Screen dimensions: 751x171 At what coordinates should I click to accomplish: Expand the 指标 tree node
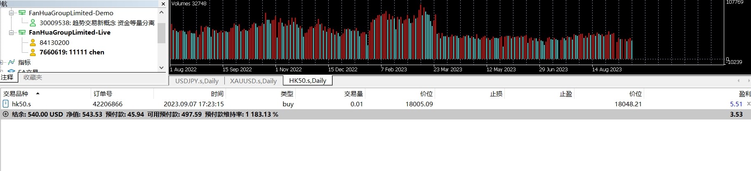[x=2, y=62]
